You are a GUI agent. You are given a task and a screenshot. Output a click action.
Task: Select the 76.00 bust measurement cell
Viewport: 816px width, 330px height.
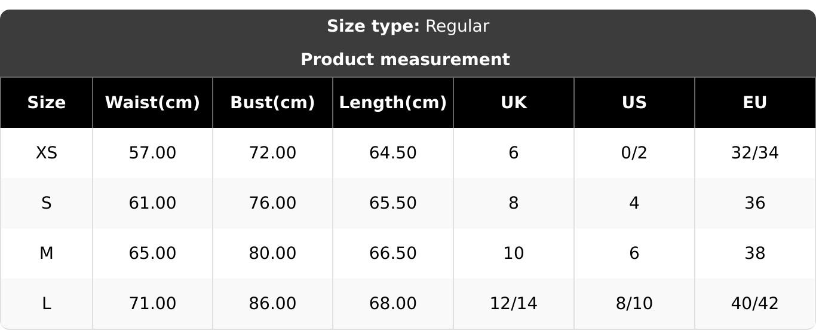272,203
